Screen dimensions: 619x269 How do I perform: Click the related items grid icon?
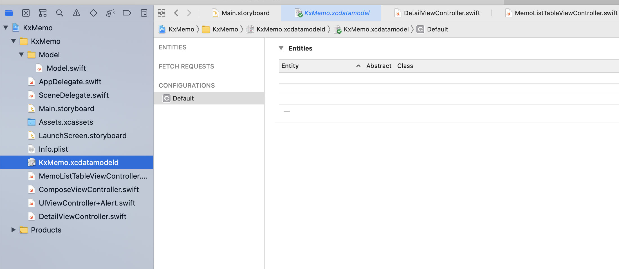[162, 13]
